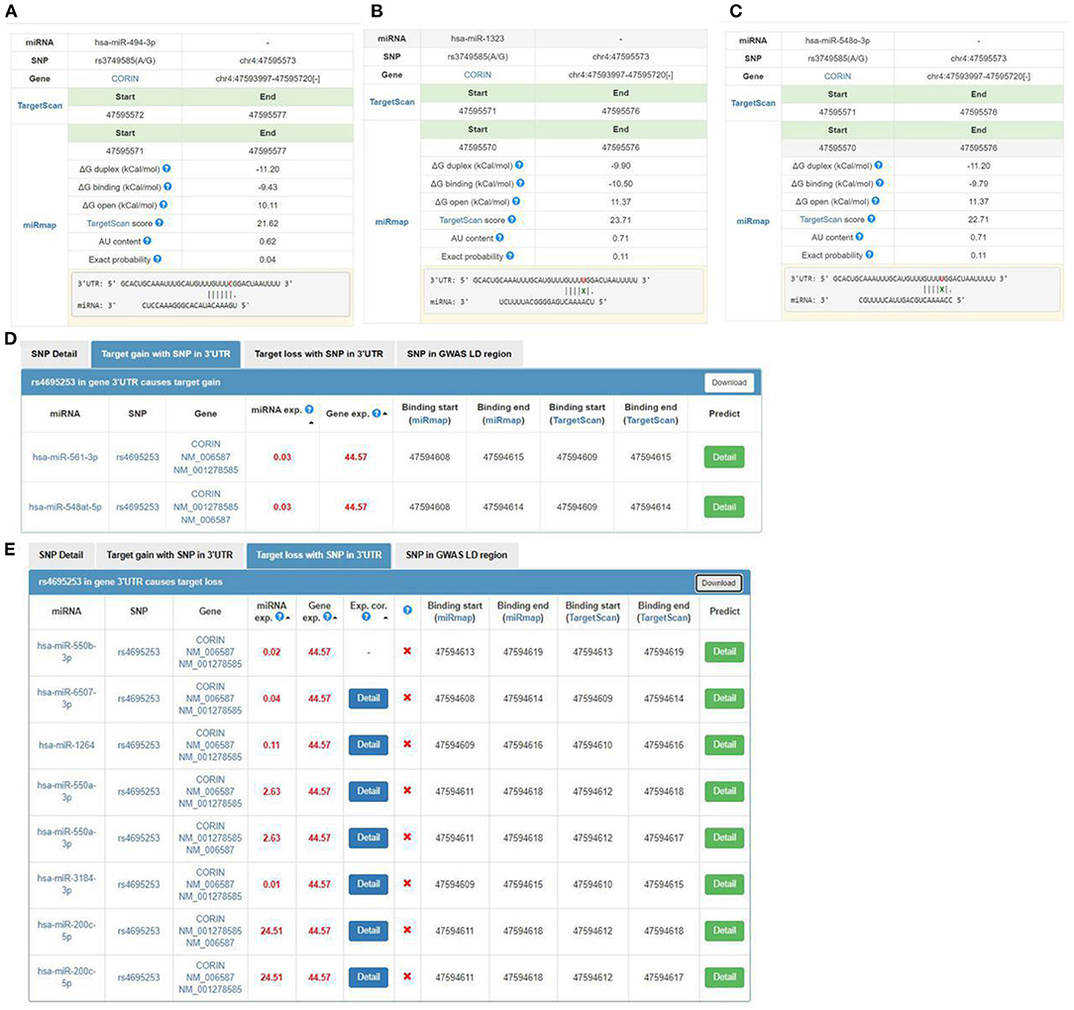
Task: Switch to Target gain tab in panel E
Action: pyautogui.click(x=169, y=555)
